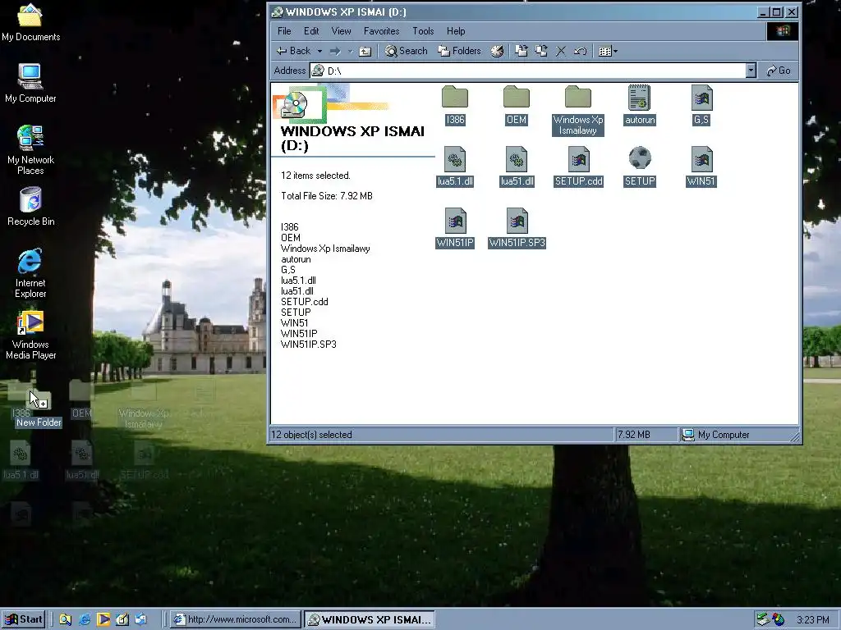Launch Media Player from Quick Launch
This screenshot has width=841, height=630.
click(x=103, y=620)
